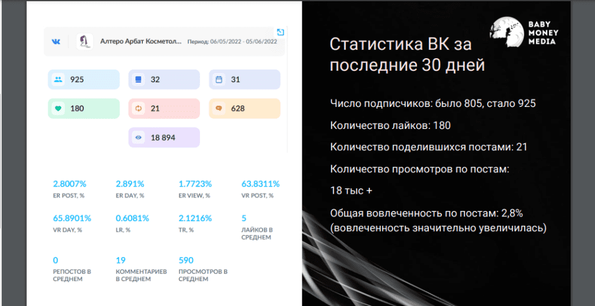Click the 63.8311% VR POST value
The image size is (595, 306).
click(x=261, y=184)
